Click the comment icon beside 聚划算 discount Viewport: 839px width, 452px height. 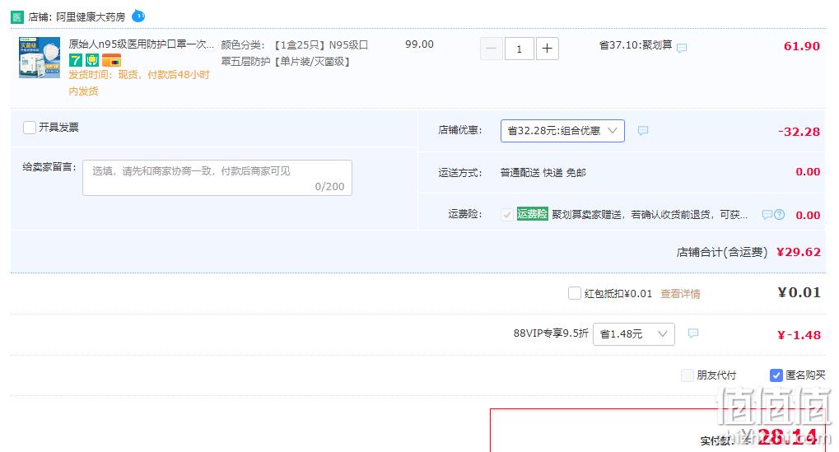pyautogui.click(x=682, y=48)
